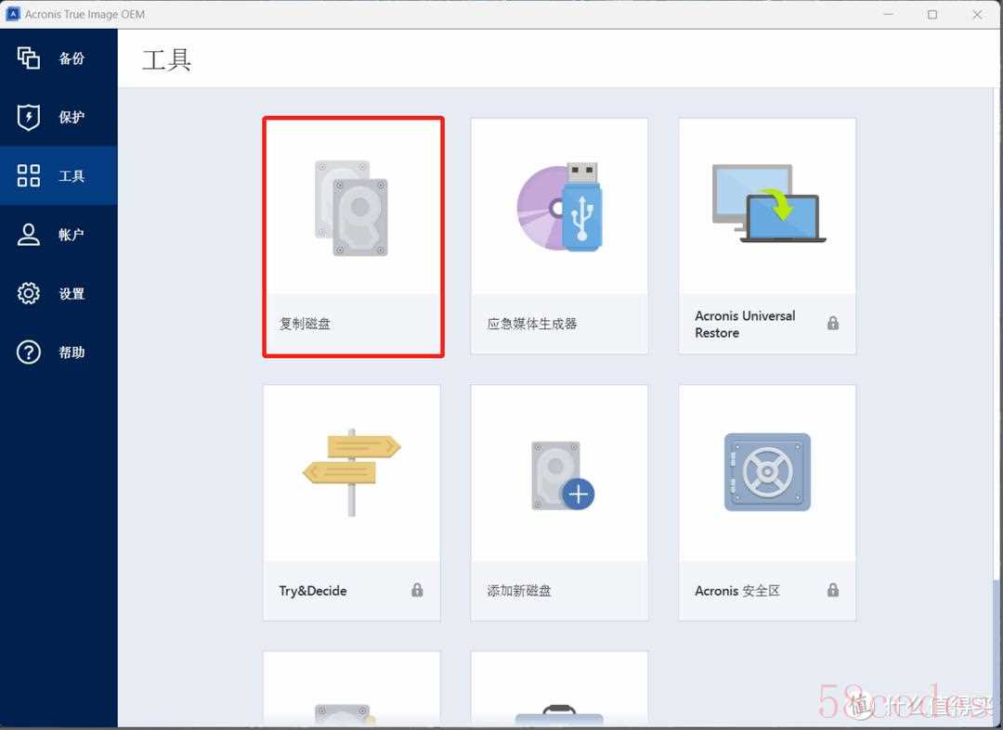Screen dimensions: 1003x730
Task: Click the 复制磁盘 label
Action: [306, 324]
